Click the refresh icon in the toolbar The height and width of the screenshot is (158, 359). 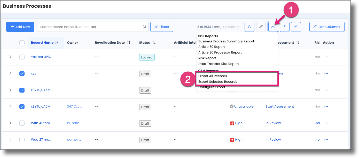(x=249, y=27)
